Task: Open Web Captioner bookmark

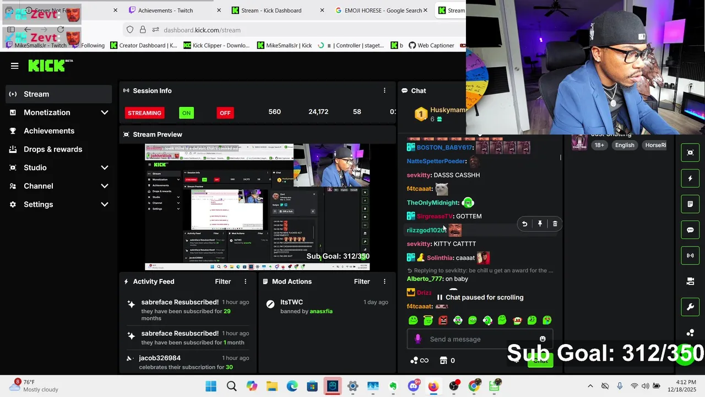Action: click(431, 45)
